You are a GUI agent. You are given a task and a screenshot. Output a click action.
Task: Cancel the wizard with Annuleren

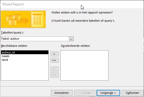point(62,93)
